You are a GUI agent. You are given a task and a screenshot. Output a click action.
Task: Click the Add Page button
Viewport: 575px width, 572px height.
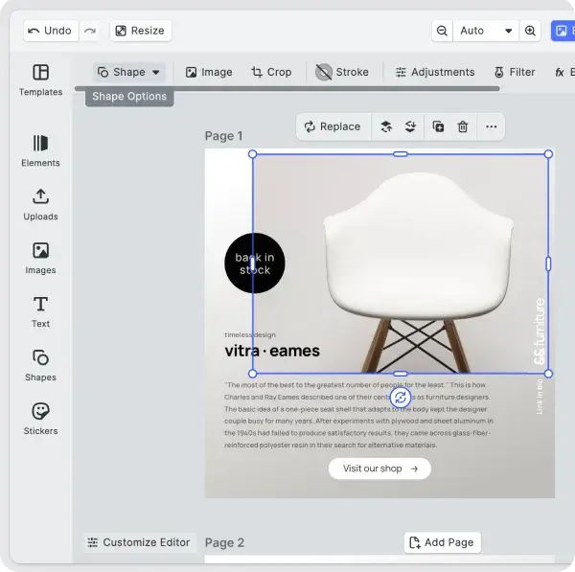click(442, 542)
